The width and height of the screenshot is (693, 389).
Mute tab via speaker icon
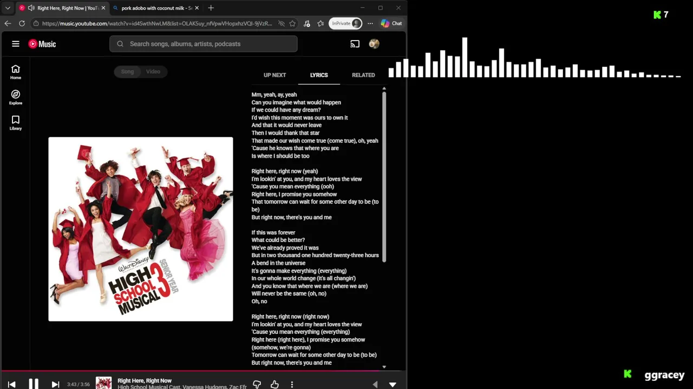[x=31, y=8]
